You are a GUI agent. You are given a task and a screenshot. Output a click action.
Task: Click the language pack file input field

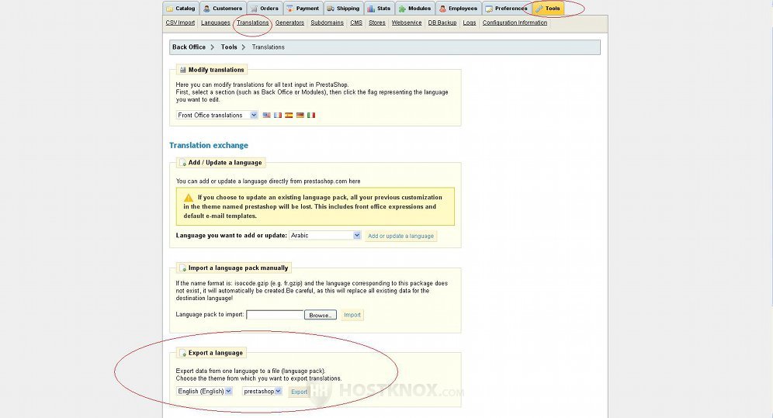pos(274,315)
